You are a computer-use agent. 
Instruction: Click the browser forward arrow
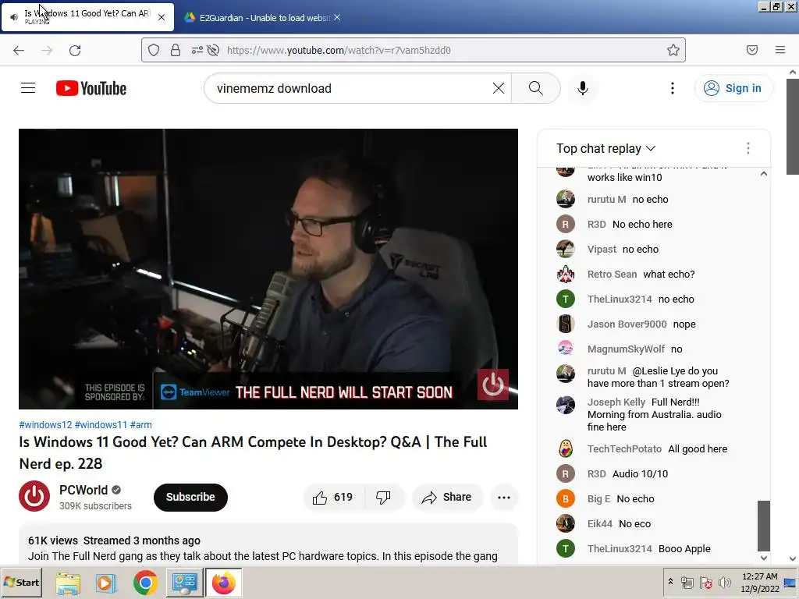pos(47,51)
